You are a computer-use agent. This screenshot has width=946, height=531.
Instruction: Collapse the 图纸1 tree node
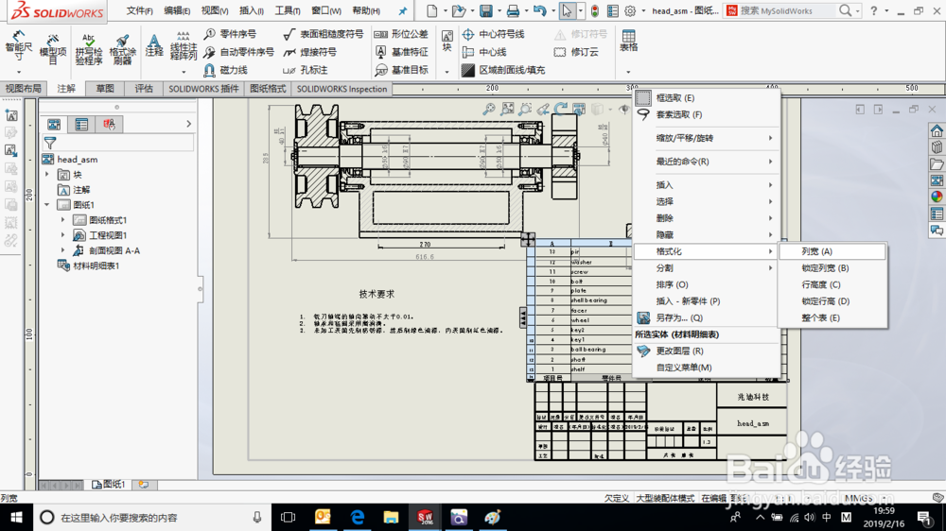[47, 204]
